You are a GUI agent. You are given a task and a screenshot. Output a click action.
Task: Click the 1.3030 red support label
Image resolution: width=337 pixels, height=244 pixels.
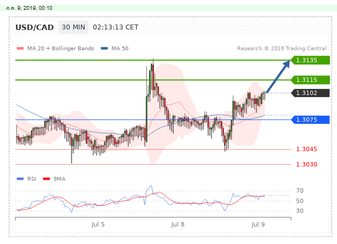[x=306, y=164]
